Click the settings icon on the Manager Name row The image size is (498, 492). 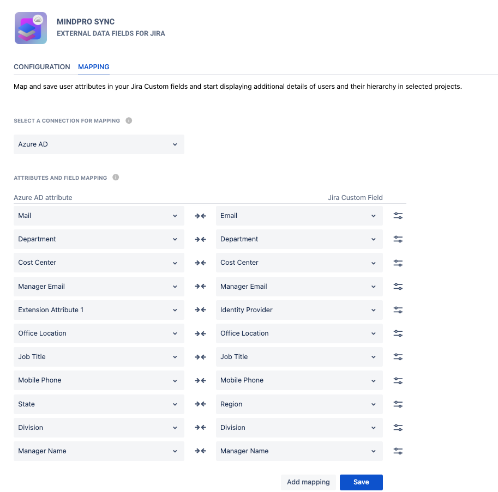398,451
